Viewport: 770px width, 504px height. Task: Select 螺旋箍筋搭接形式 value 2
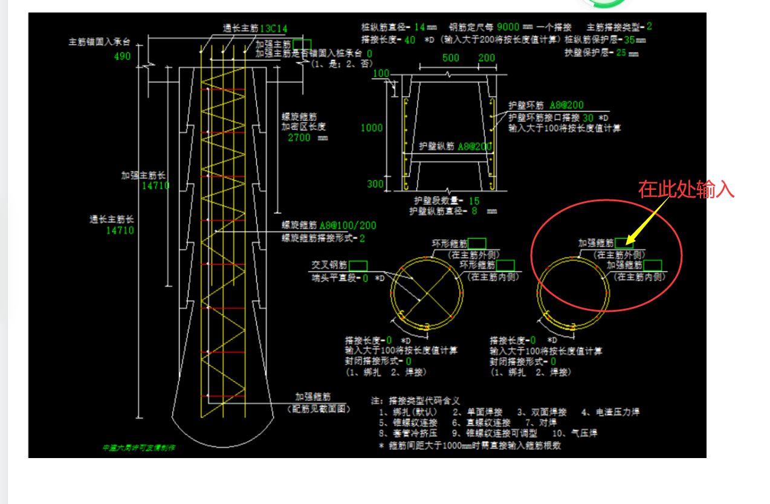(362, 239)
